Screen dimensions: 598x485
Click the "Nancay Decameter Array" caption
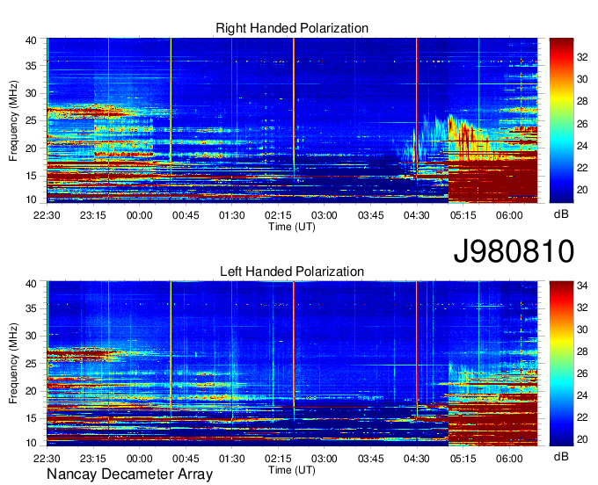[129, 474]
